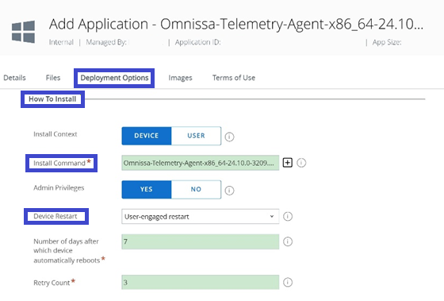Screen dimensions: 444x301
Task: Open the Terms of Use tab
Action: [234, 78]
